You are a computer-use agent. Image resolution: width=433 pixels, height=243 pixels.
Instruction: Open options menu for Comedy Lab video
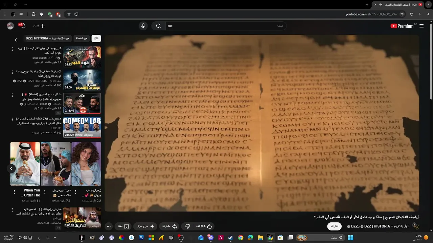click(12, 119)
